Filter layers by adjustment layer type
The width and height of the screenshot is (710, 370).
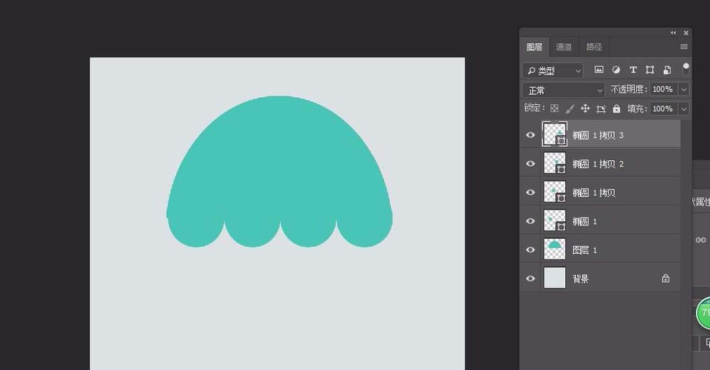coord(616,70)
